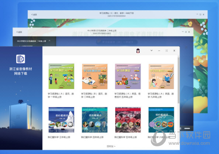This screenshot has height=154, width=219.
Task: Open 我们爱科学 三年级上册 iceberg cover
Action: pyautogui.click(x=61, y=120)
